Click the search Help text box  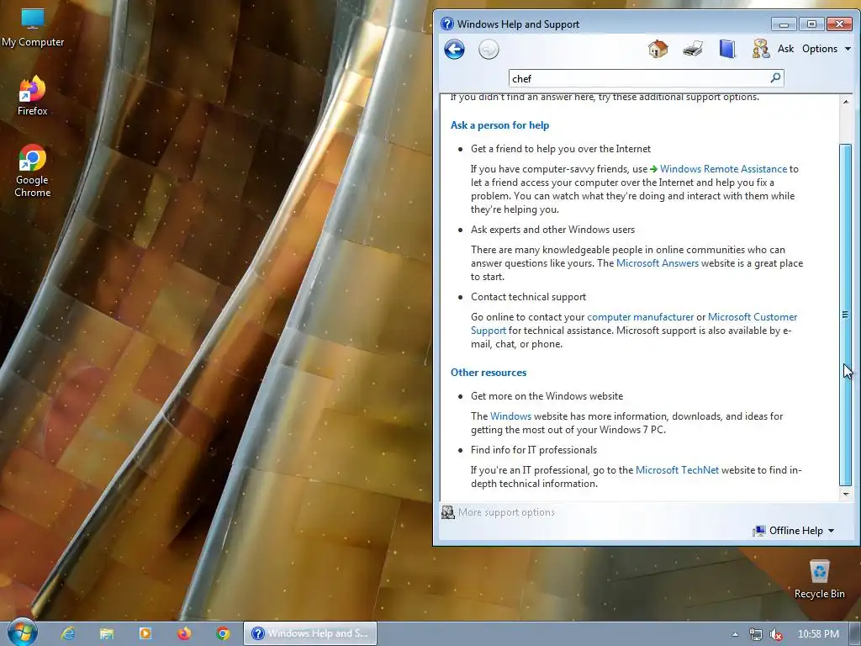639,78
